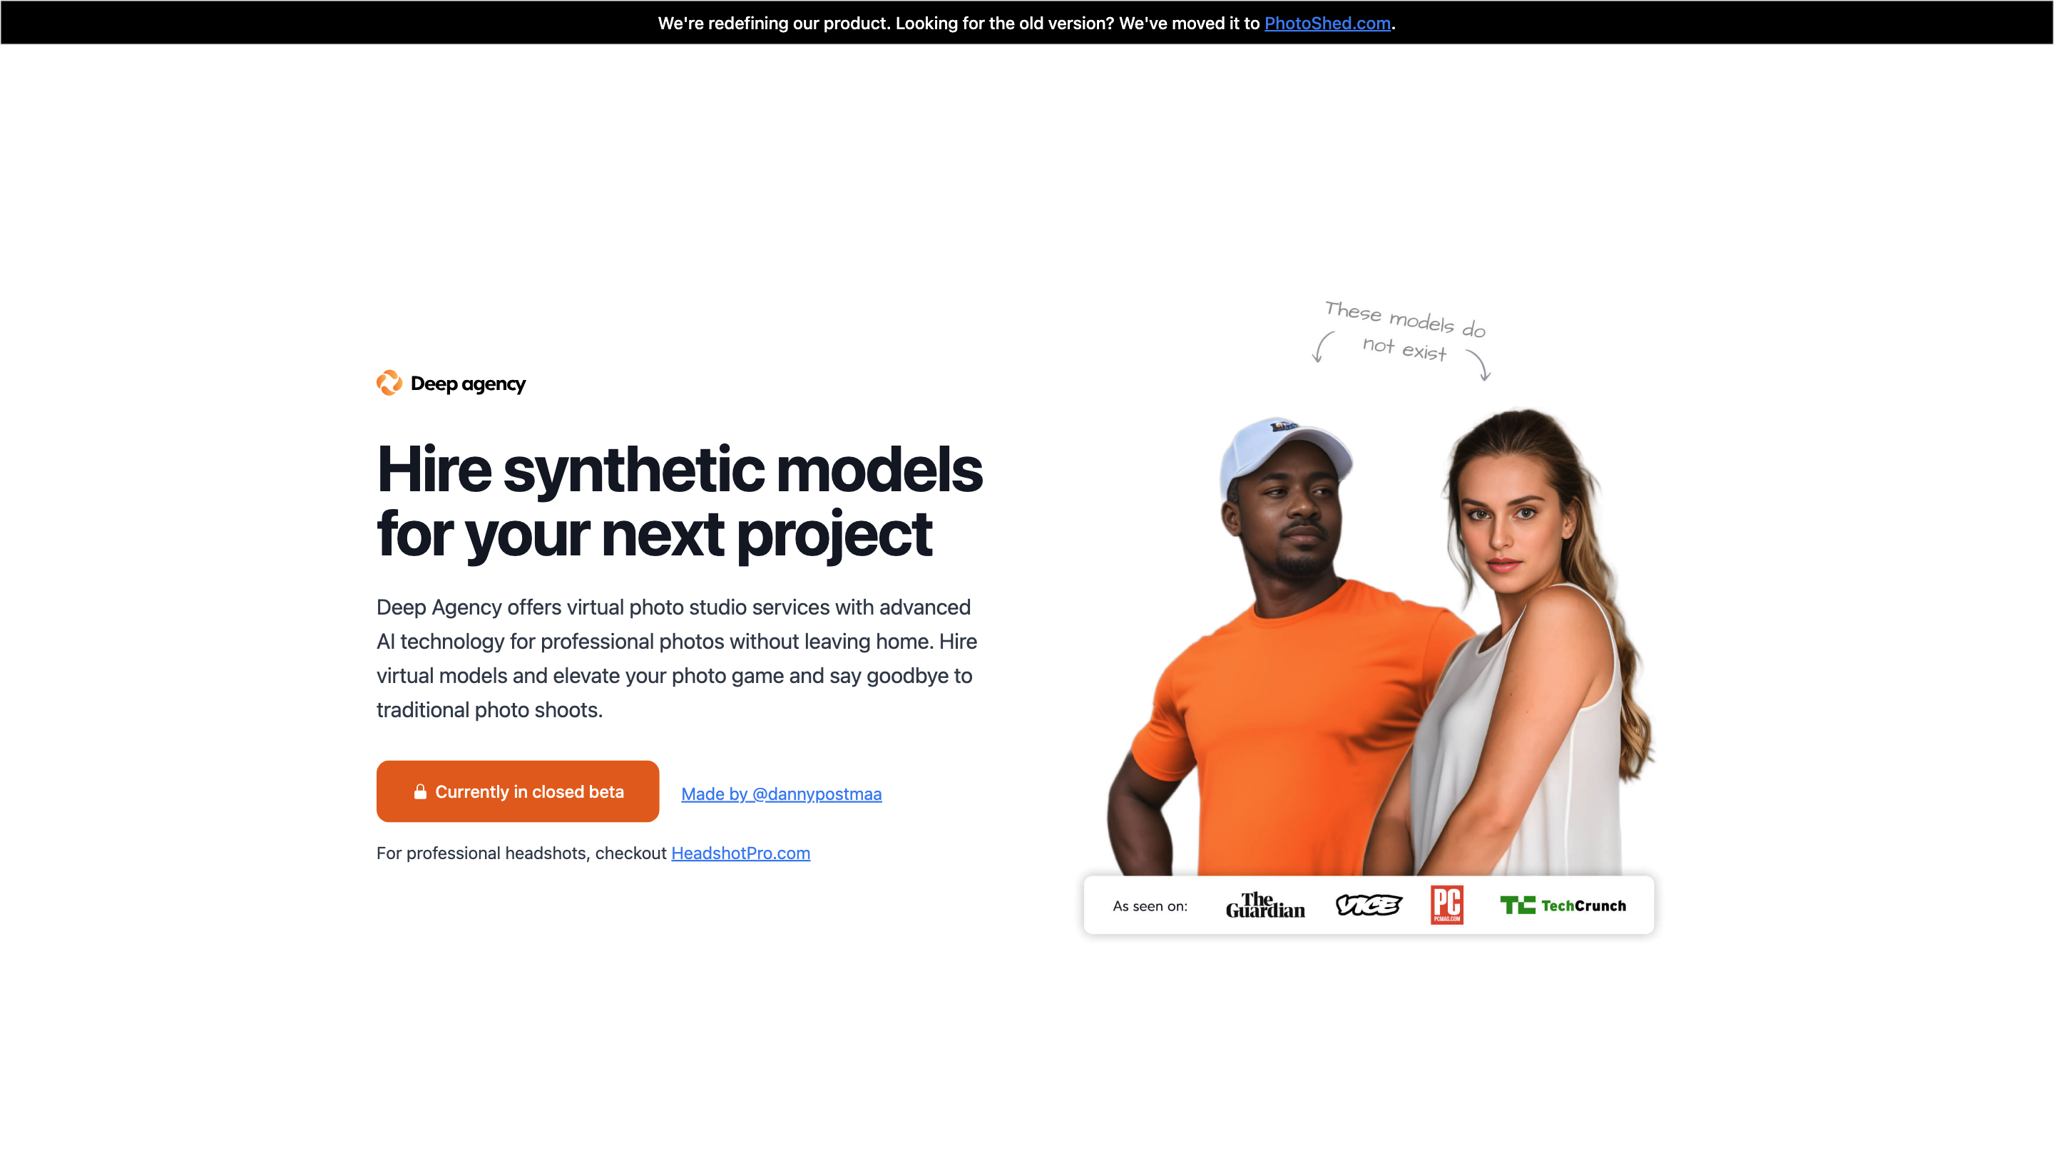This screenshot has height=1155, width=2054.
Task: Click the Currently in closed beta button
Action: coord(518,791)
